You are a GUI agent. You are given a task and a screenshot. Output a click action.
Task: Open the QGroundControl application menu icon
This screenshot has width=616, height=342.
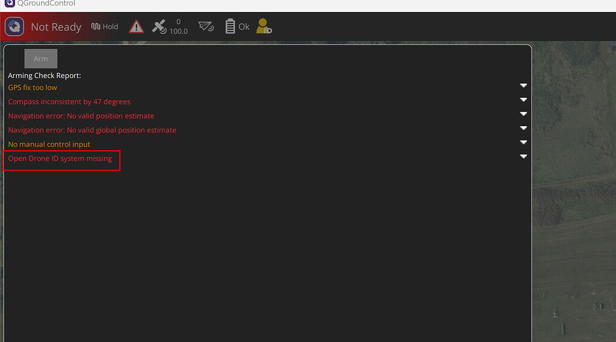coord(14,27)
